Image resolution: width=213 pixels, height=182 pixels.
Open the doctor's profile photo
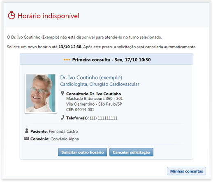[x=41, y=93]
